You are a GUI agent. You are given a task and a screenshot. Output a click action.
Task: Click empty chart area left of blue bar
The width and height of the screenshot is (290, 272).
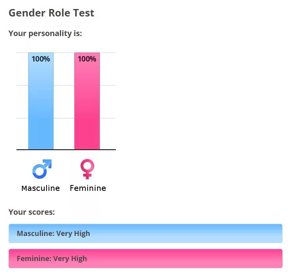[x=22, y=102]
